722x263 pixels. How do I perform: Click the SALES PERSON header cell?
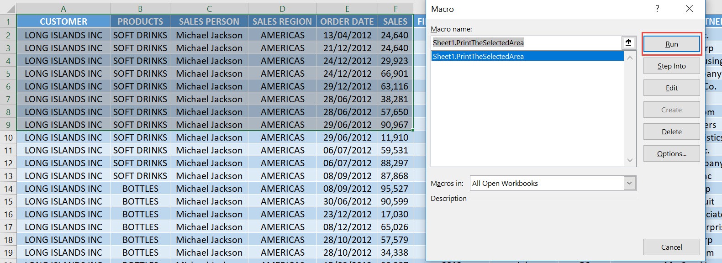(x=209, y=21)
